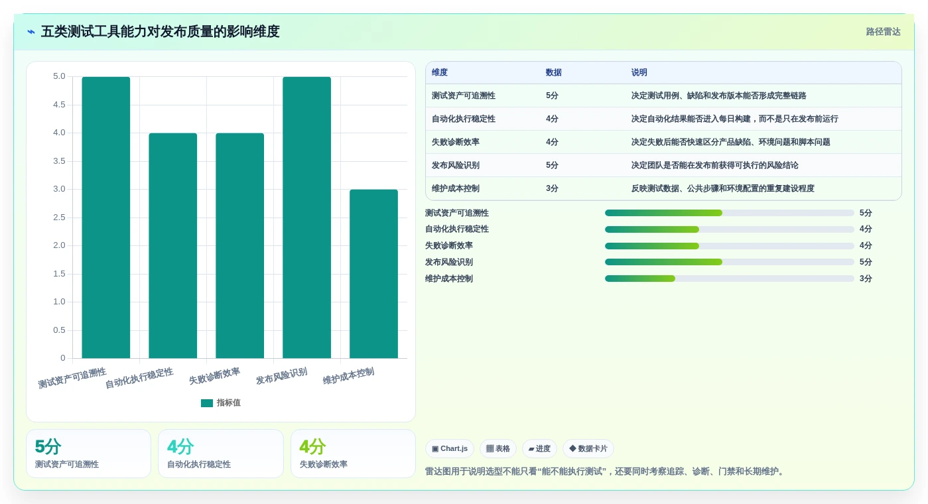Click description starting 决定失败后能否快速区分
This screenshot has width=928, height=504.
click(731, 142)
